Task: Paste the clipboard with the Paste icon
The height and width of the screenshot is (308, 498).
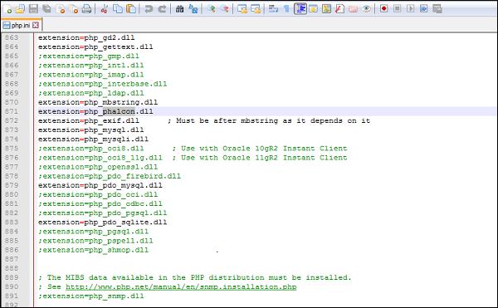Action: click(131, 9)
